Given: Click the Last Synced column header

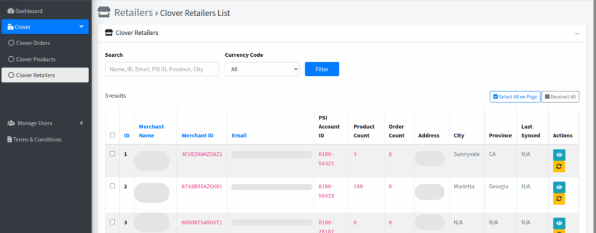Looking at the screenshot, I should pos(531,131).
